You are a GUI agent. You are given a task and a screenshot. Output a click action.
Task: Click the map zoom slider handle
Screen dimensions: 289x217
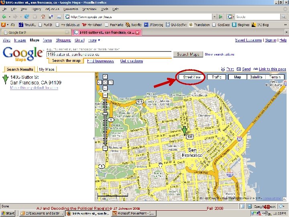105,114
